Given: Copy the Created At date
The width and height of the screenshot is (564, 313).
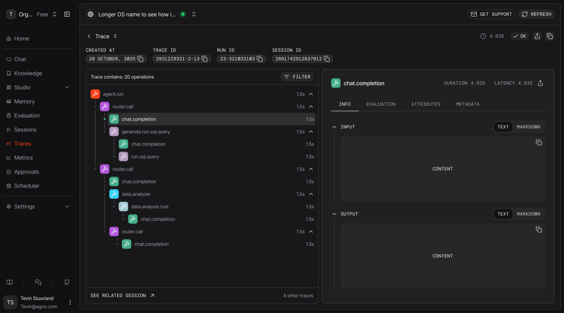Looking at the screenshot, I should click(x=141, y=59).
